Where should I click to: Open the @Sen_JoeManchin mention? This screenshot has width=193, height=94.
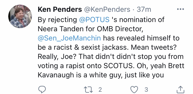[x=69, y=38]
